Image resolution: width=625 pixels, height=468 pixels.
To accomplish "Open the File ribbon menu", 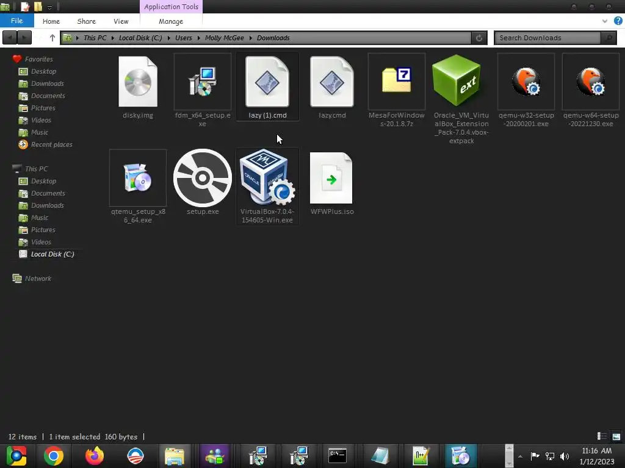I will [16, 21].
